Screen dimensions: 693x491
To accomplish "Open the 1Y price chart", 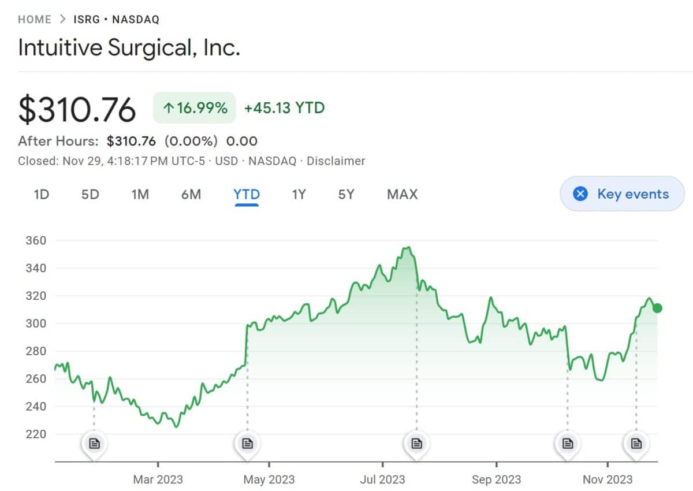I will (x=299, y=195).
